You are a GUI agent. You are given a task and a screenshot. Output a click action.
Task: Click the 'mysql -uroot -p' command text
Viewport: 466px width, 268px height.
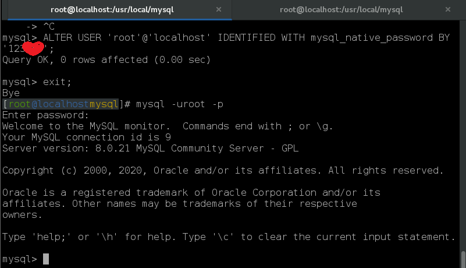tap(179, 104)
